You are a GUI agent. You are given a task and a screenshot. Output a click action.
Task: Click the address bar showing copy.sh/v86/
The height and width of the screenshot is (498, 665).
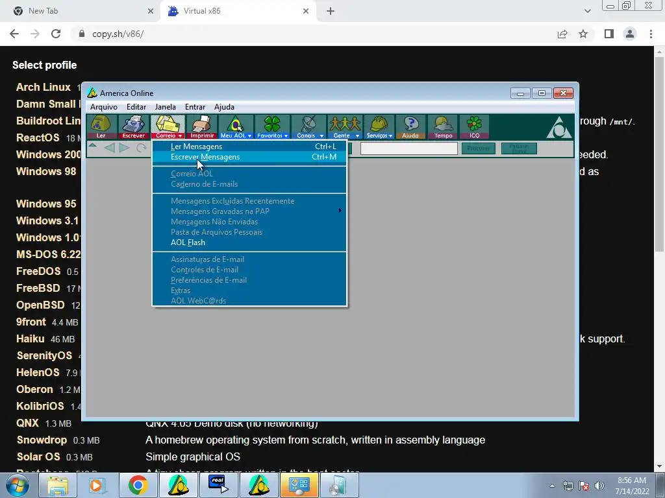coord(314,34)
